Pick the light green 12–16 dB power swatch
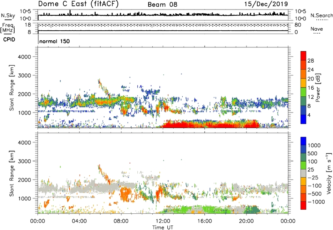Viewport: 333px width, 230px height. (303, 92)
